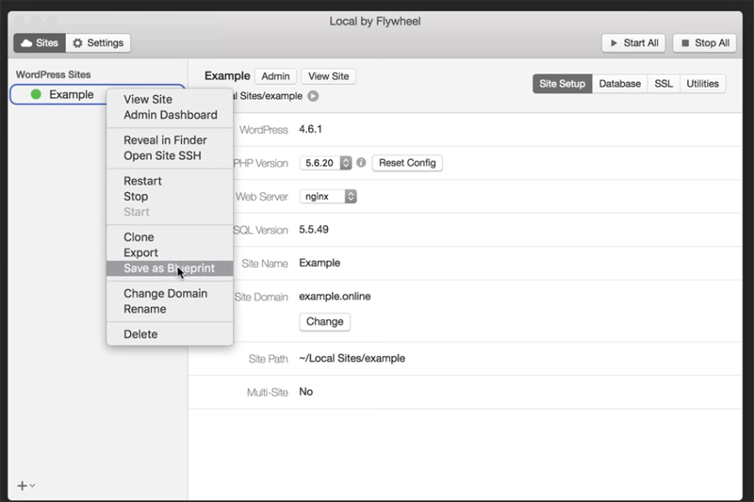Screen dimensions: 754x502
Task: Open the PHP Version dropdown
Action: click(x=326, y=163)
